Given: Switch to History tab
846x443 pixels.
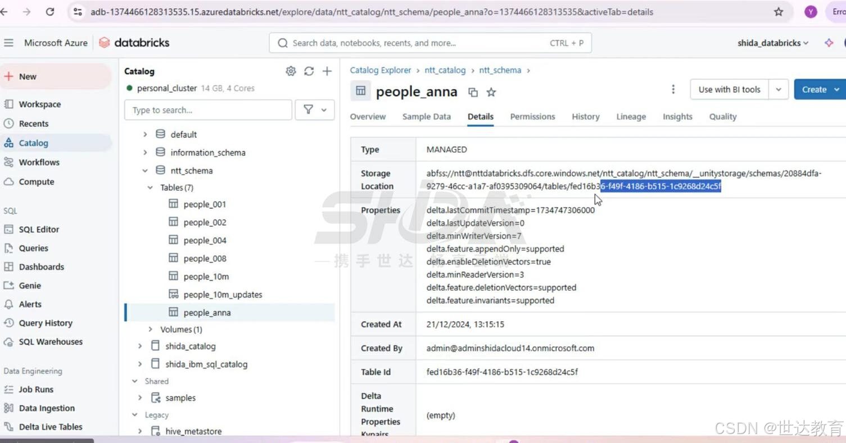Looking at the screenshot, I should coord(586,117).
